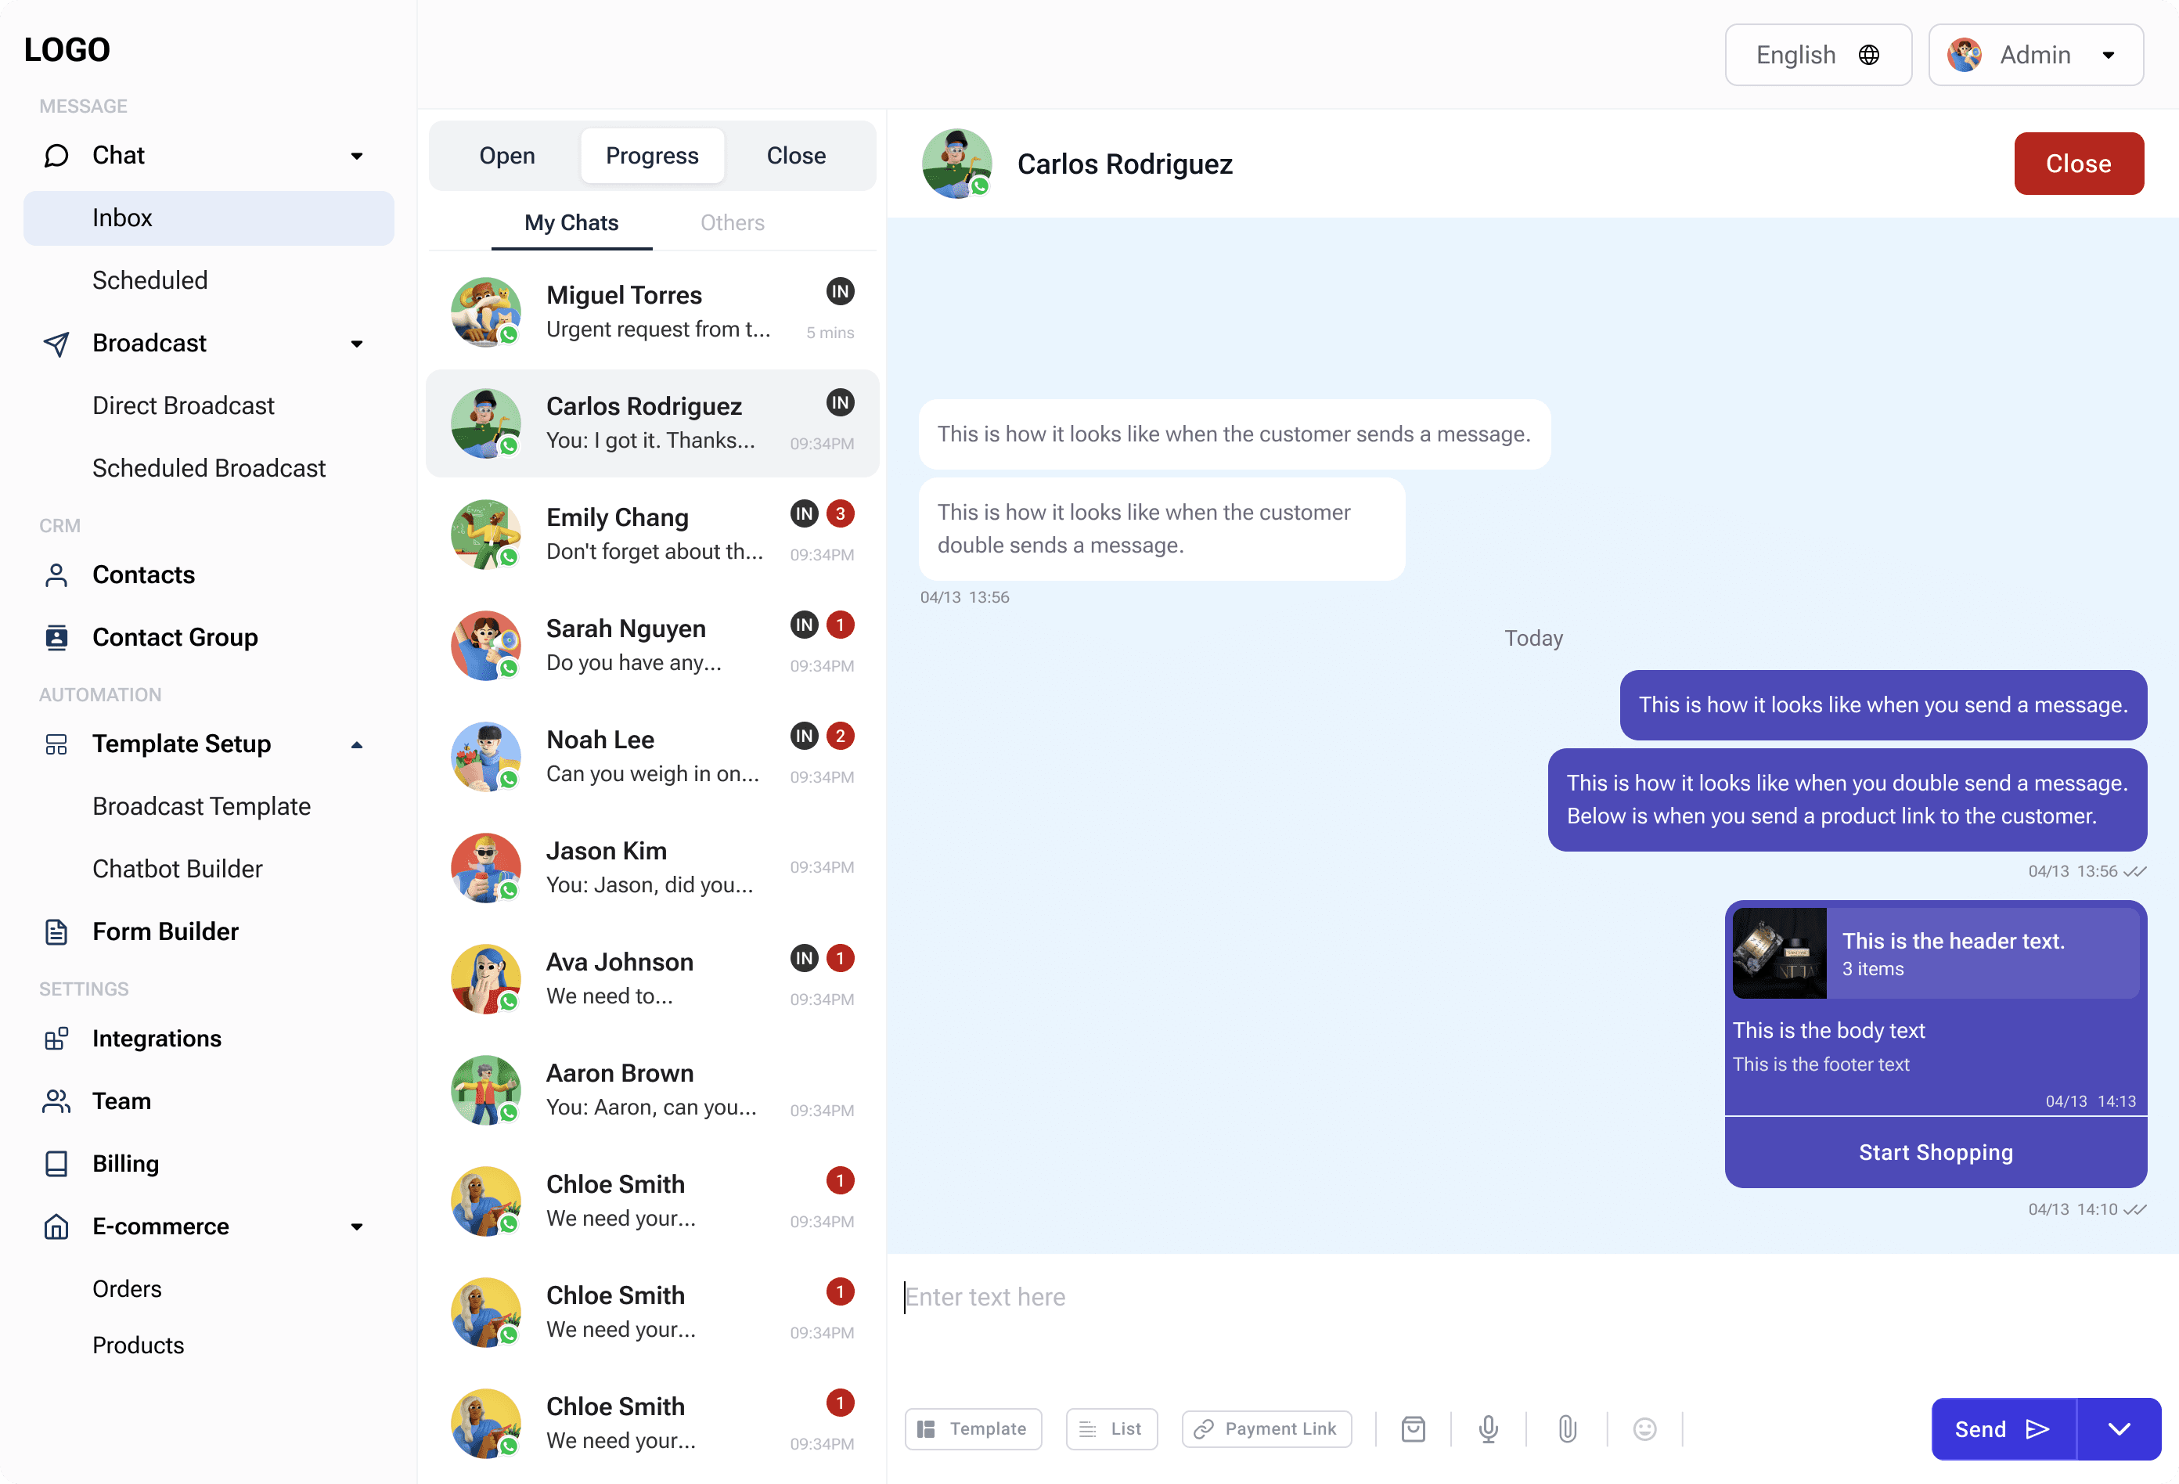The height and width of the screenshot is (1484, 2179).
Task: Click the unread count badge on Emily Chang
Action: coord(840,513)
